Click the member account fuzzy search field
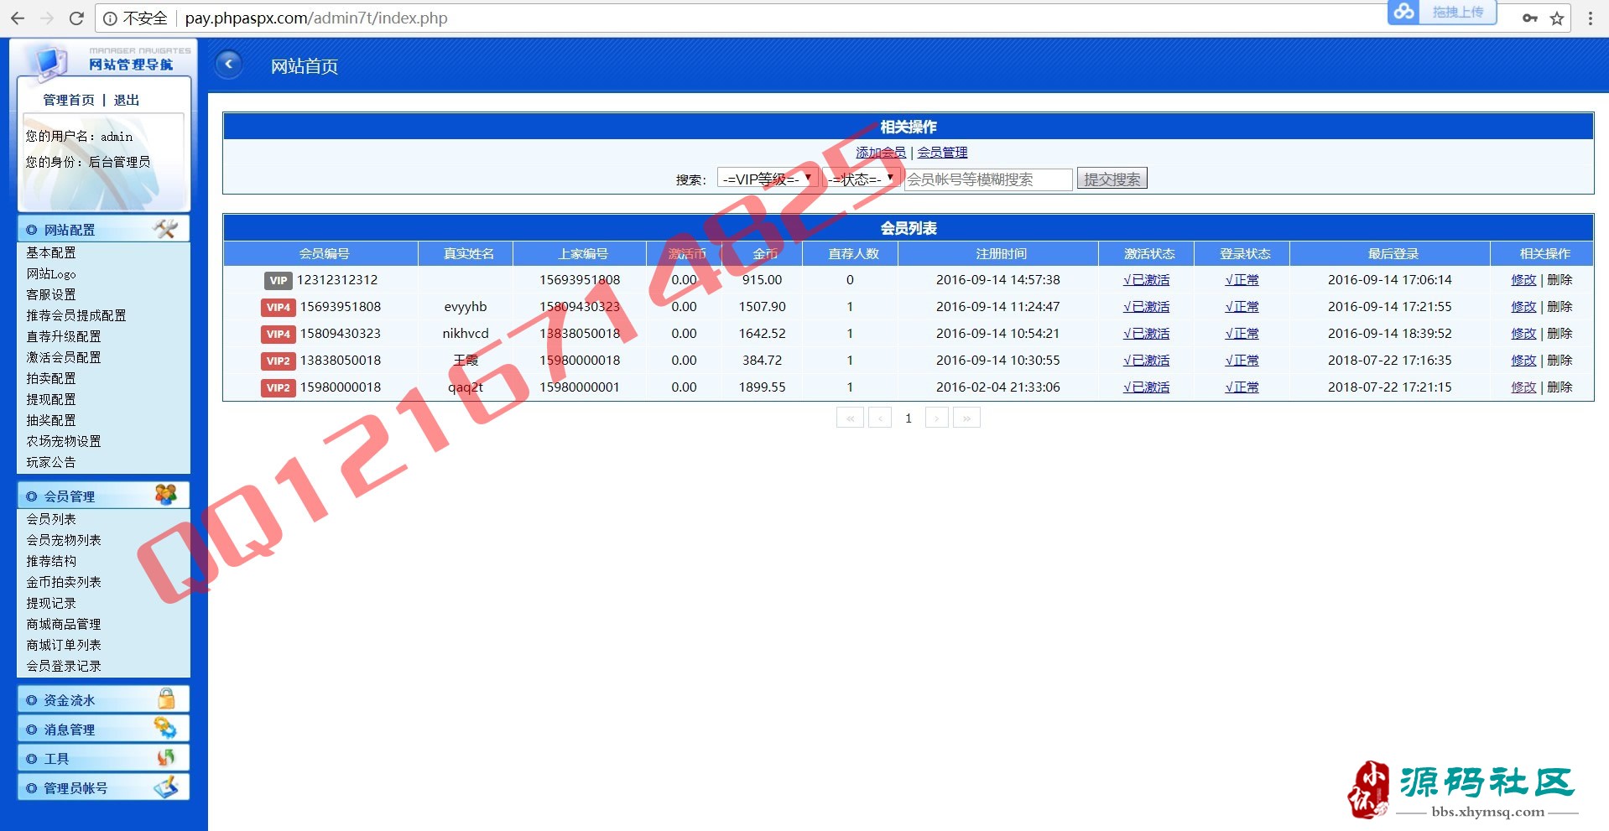Image resolution: width=1609 pixels, height=831 pixels. (x=987, y=179)
